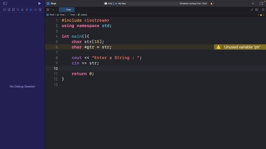Click the First file breadcrumb
Image resolution: width=266 pixels, height=149 pixels.
coord(71,15)
